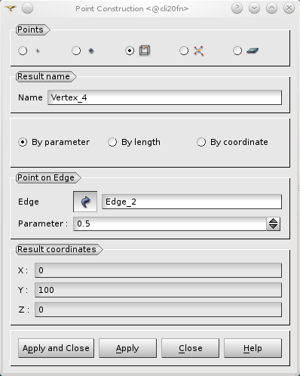Open the window menu icon in title bar
Image resolution: width=300 pixels, height=376 pixels.
(x=11, y=8)
